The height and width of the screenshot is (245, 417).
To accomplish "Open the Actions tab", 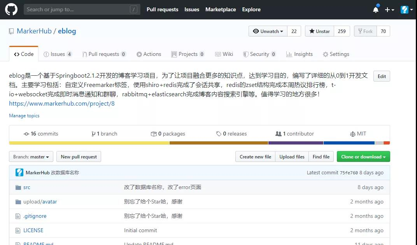I will tap(149, 54).
